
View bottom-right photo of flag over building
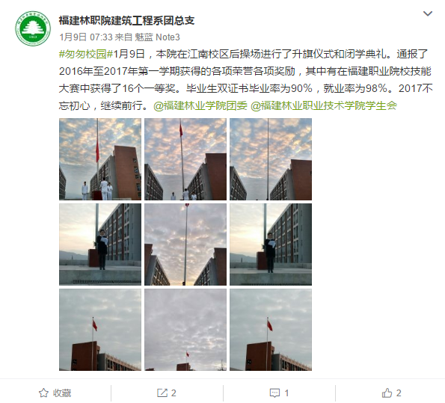(x=271, y=330)
